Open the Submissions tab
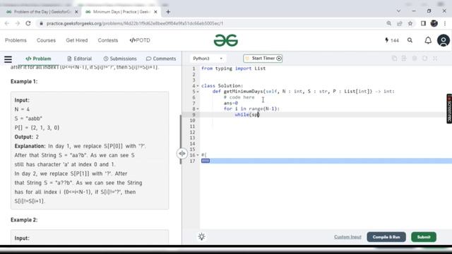The image size is (452, 254). pyautogui.click(x=120, y=59)
